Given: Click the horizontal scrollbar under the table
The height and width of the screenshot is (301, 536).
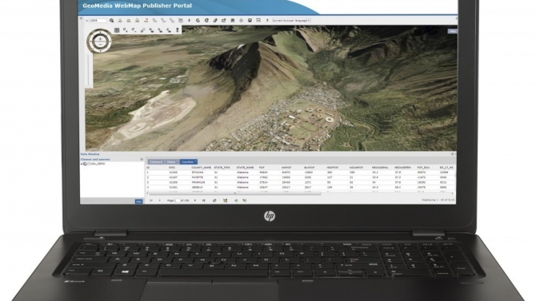Looking at the screenshot, I should [234, 193].
